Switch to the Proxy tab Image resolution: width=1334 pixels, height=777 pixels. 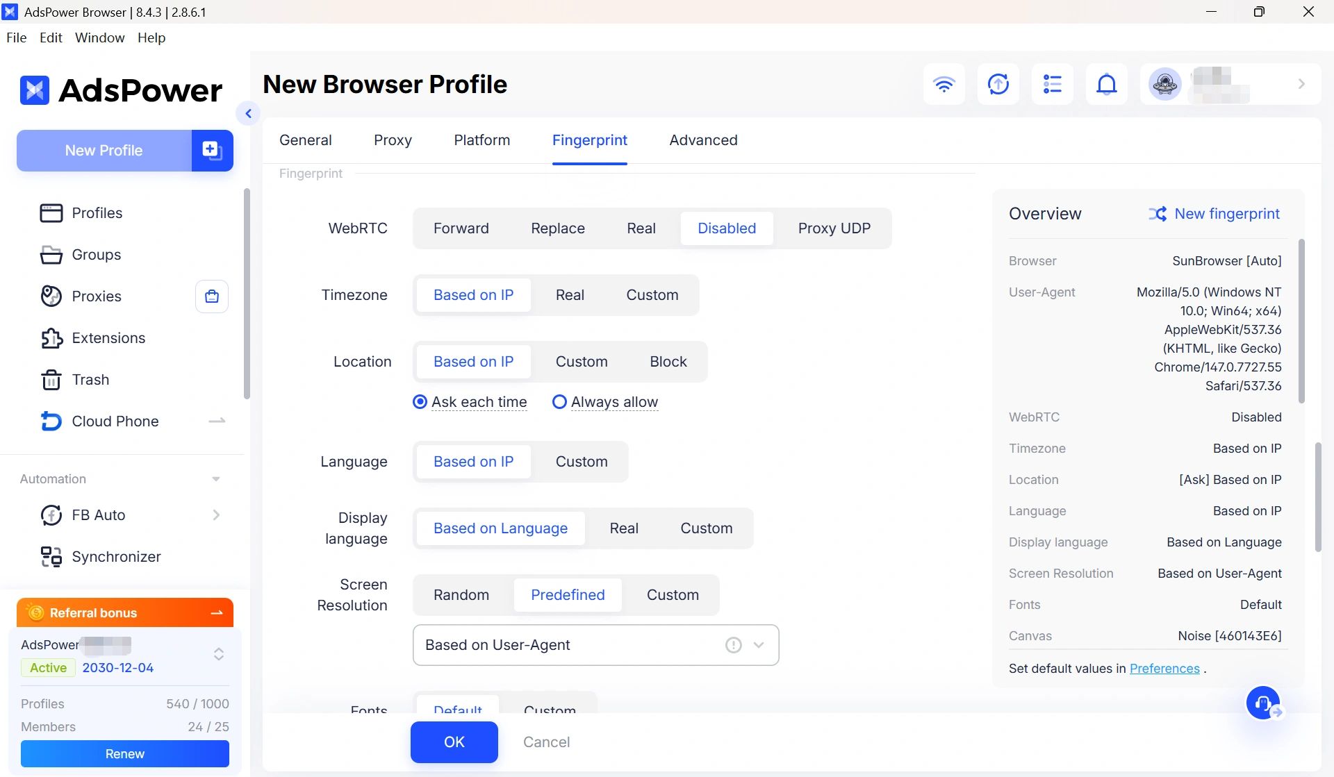tap(393, 140)
